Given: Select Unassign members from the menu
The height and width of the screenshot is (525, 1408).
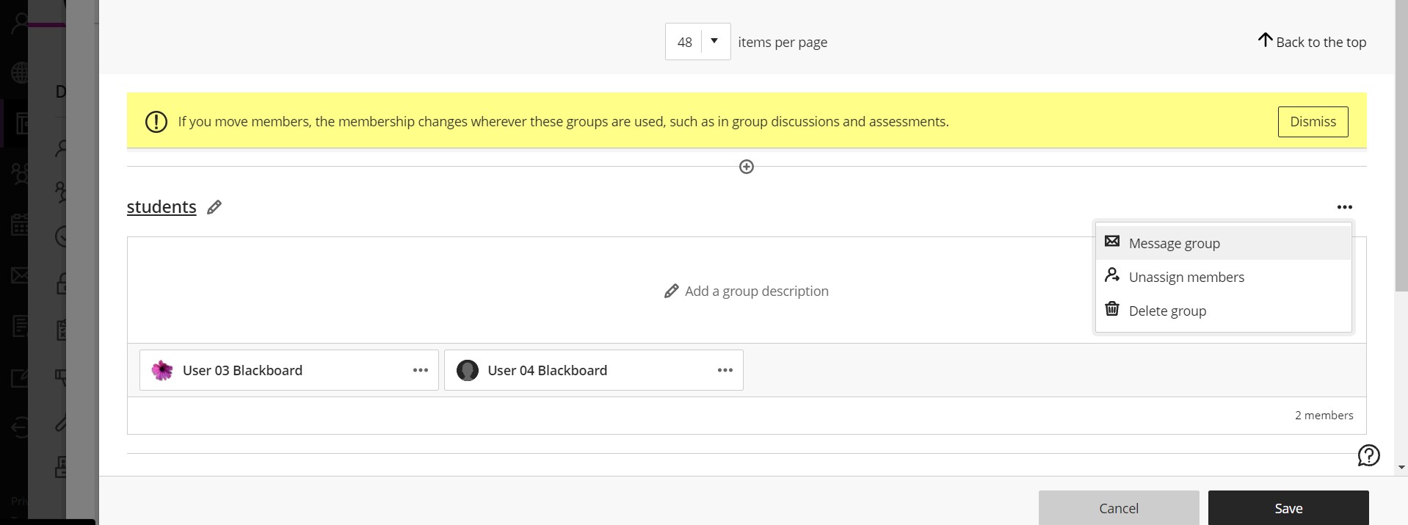Looking at the screenshot, I should [x=1223, y=277].
